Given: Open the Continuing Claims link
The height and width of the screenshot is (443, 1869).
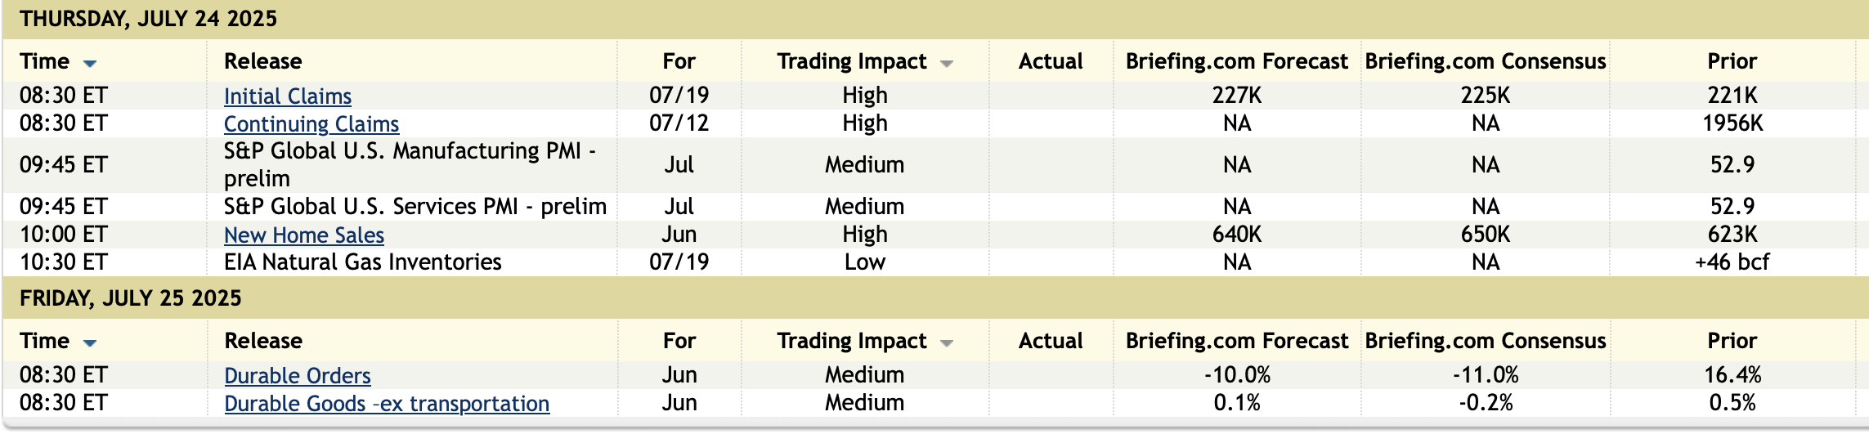Looking at the screenshot, I should point(311,124).
